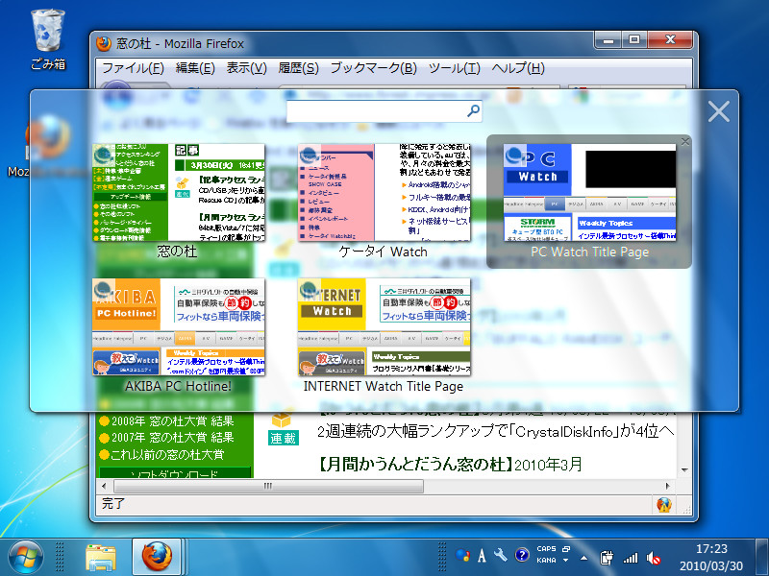This screenshot has height=576, width=769.
Task: Click the muted volume tray icon
Action: [654, 558]
